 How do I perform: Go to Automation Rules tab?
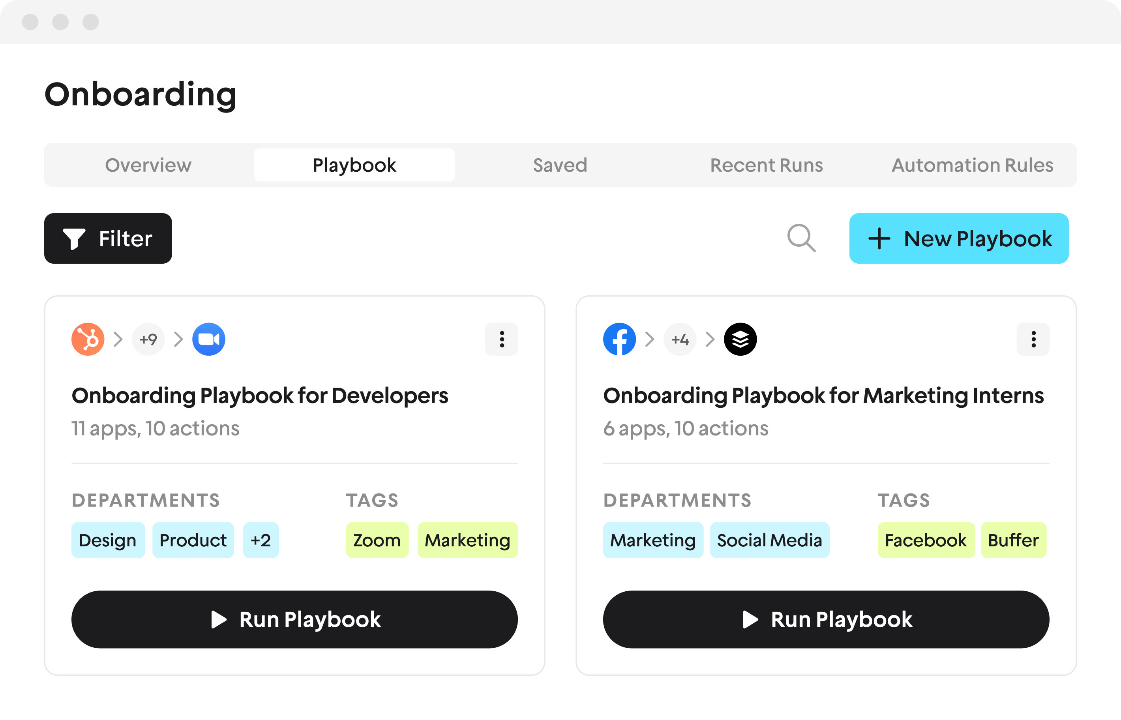tap(972, 165)
